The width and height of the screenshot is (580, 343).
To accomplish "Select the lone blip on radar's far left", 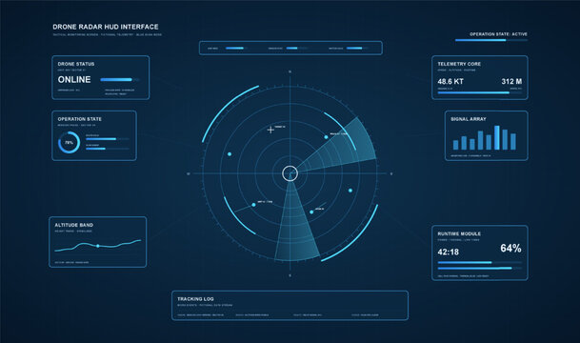I will (230, 154).
